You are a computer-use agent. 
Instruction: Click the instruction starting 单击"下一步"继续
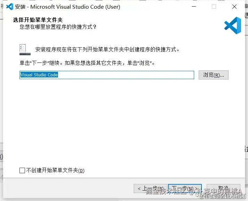tap(87, 63)
